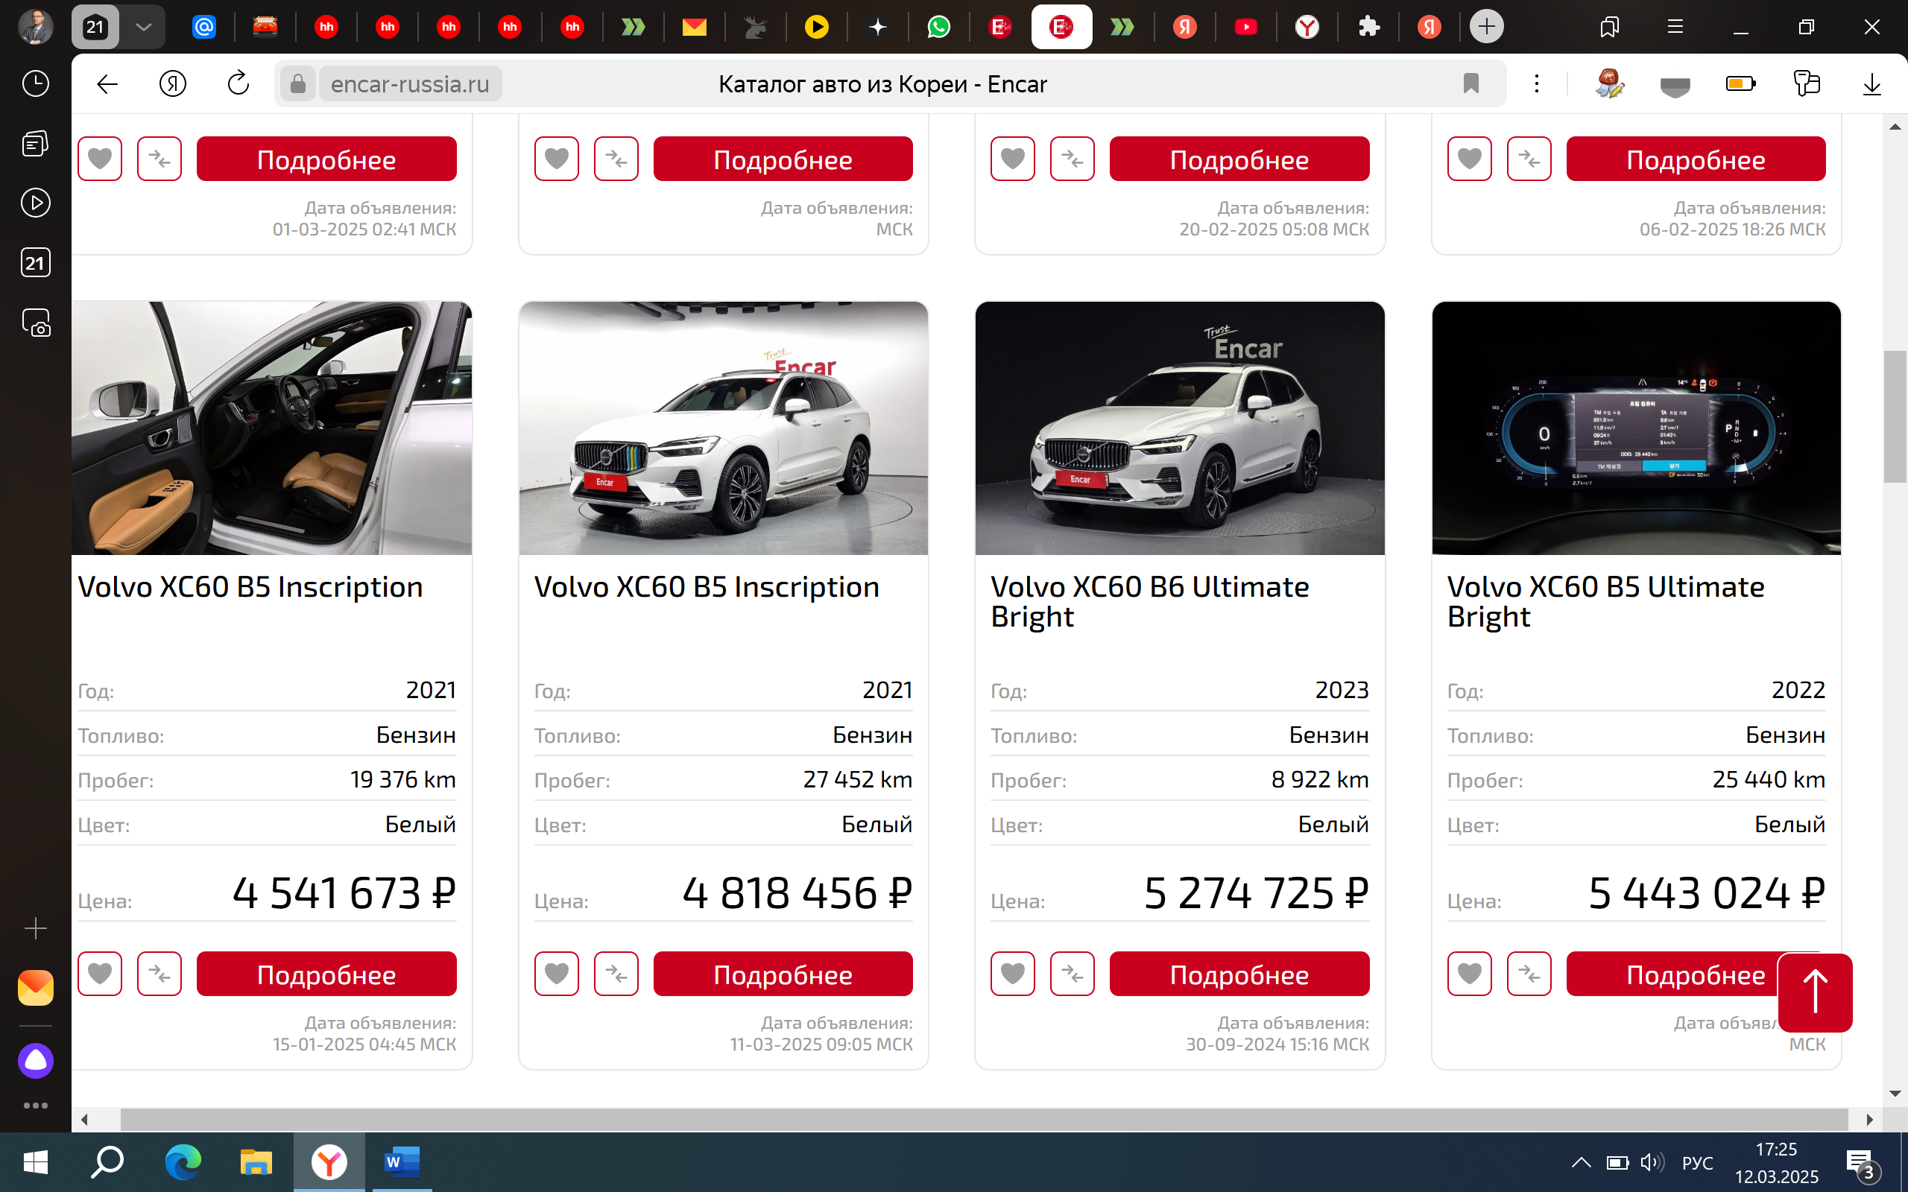Viewport: 1908px width, 1192px height.
Task: Switch to the yellow mail envelope tab
Action: [694, 27]
